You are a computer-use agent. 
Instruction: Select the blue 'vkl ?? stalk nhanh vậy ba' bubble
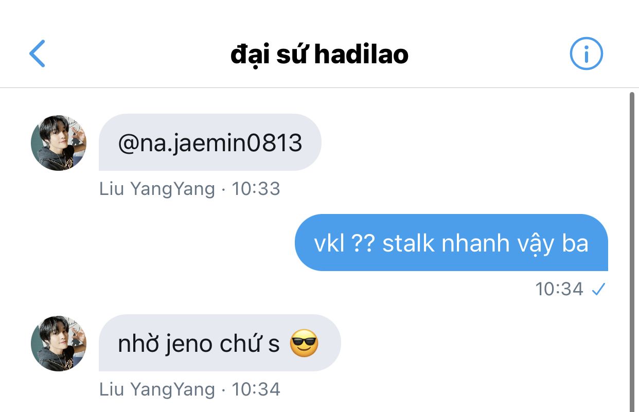click(451, 242)
